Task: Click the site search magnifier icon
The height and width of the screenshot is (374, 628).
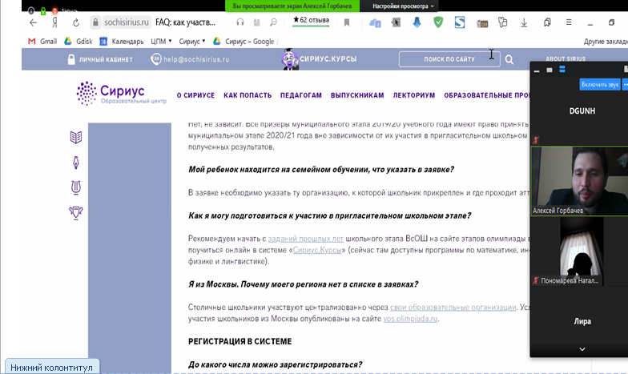Action: click(x=509, y=59)
